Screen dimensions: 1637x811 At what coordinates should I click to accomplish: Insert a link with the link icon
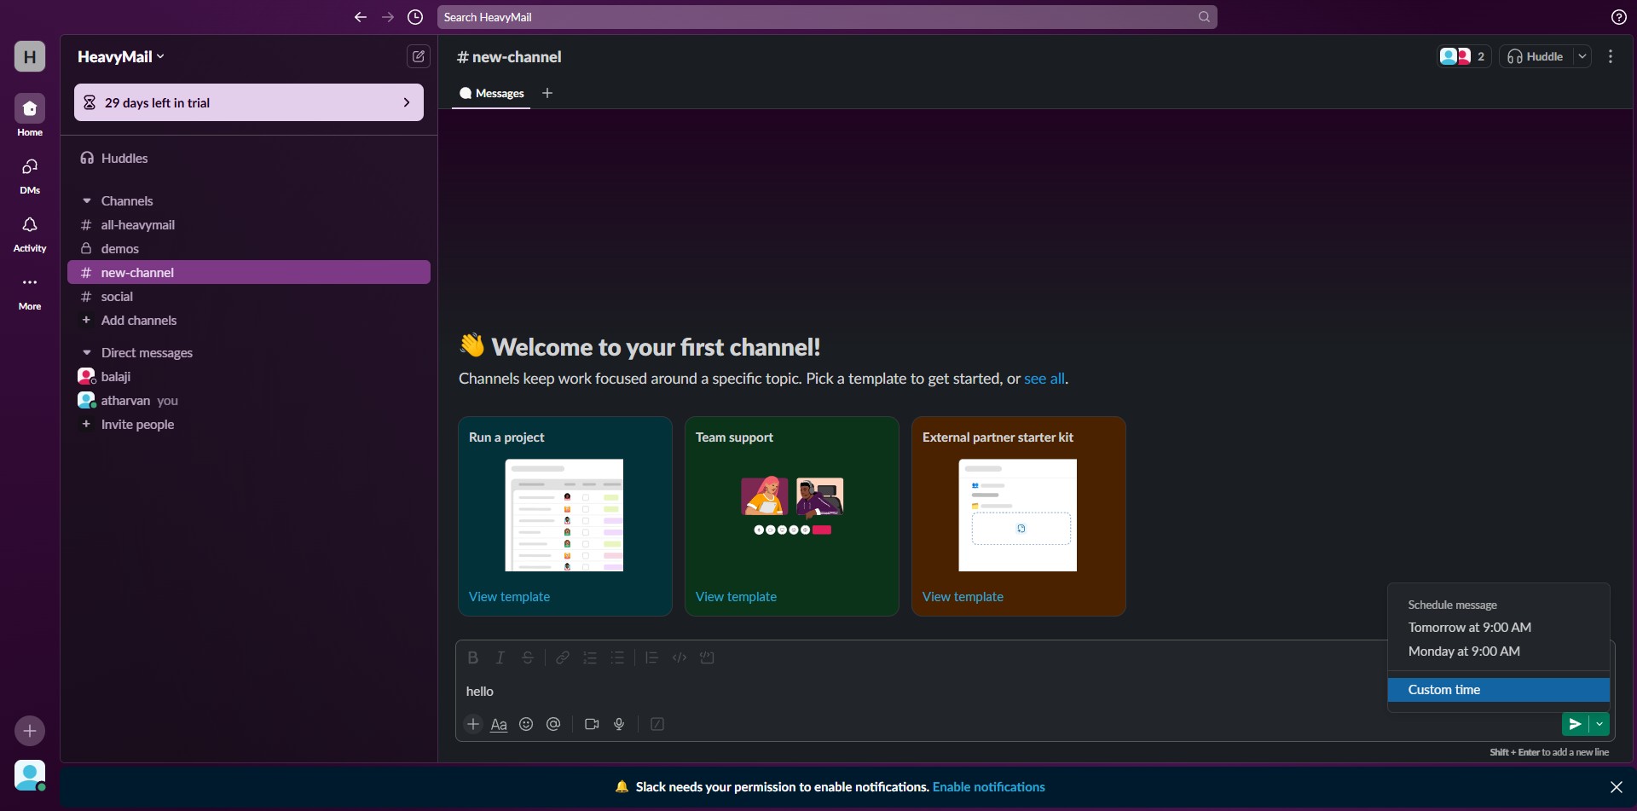tap(563, 657)
